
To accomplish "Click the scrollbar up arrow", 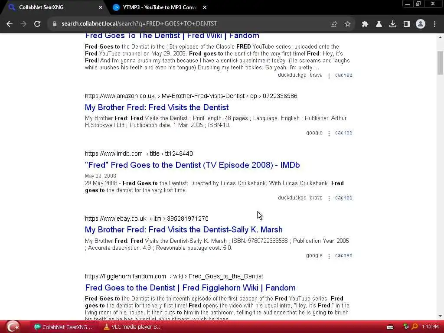I will tap(440, 37).
